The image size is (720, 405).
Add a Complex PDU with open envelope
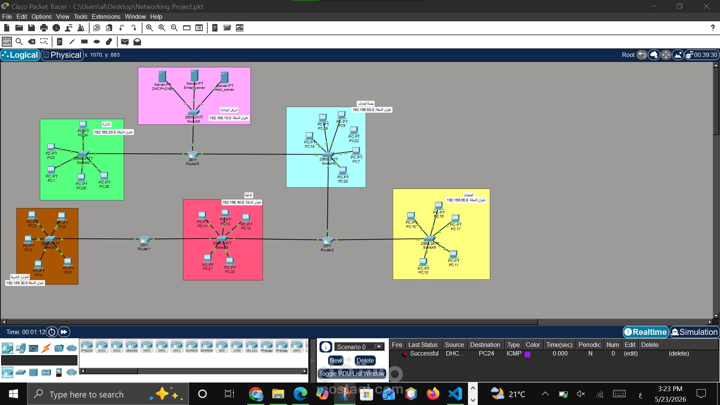137,42
